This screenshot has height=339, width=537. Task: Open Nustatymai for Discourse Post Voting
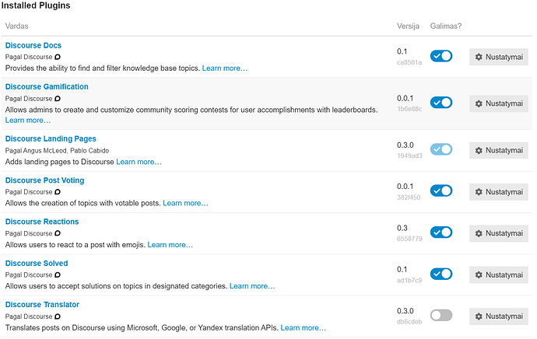point(499,192)
